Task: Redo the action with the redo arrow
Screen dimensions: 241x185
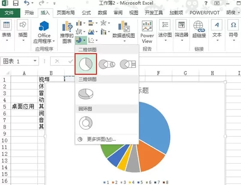Action: pyautogui.click(x=42, y=3)
